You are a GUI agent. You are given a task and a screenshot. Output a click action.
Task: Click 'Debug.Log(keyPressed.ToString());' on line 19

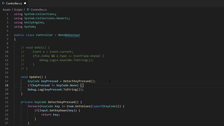tap(55, 90)
